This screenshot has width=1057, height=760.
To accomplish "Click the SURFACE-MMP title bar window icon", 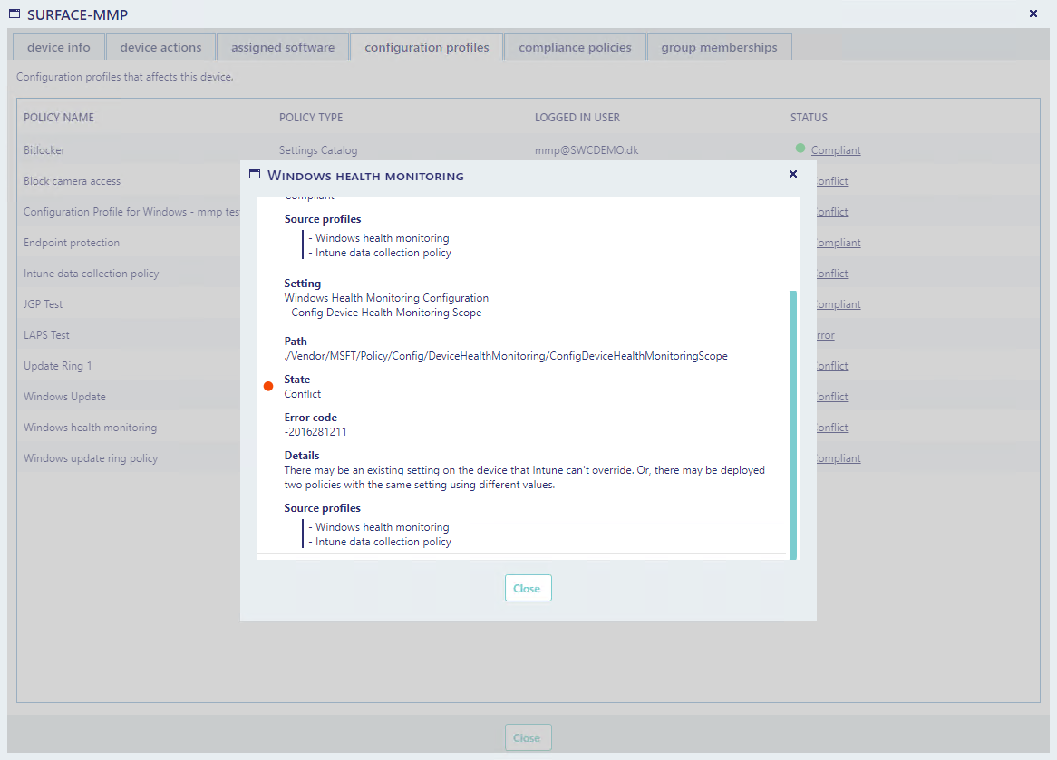I will click(x=15, y=14).
